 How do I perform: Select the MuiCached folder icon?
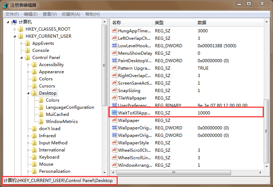(41, 114)
